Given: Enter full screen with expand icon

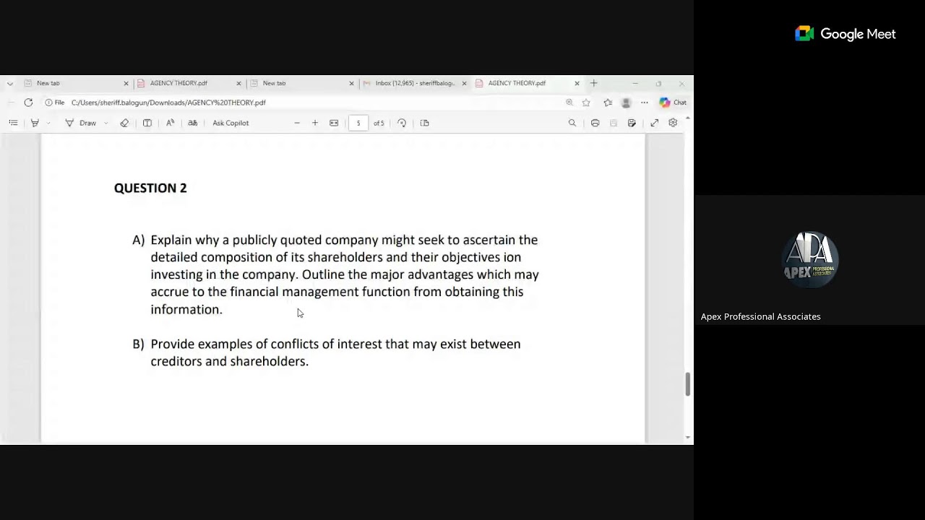Looking at the screenshot, I should [x=655, y=123].
